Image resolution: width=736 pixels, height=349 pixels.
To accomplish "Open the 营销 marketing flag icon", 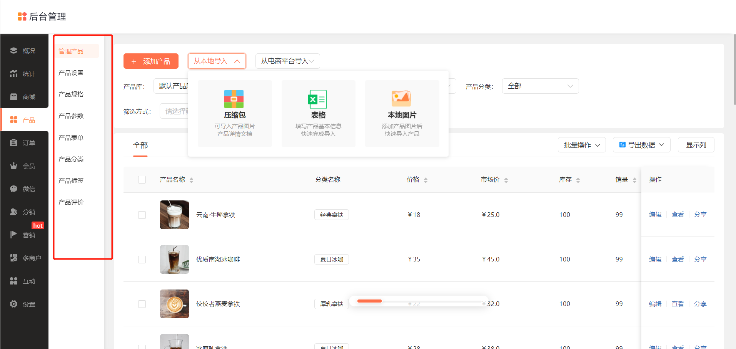I will [x=13, y=235].
